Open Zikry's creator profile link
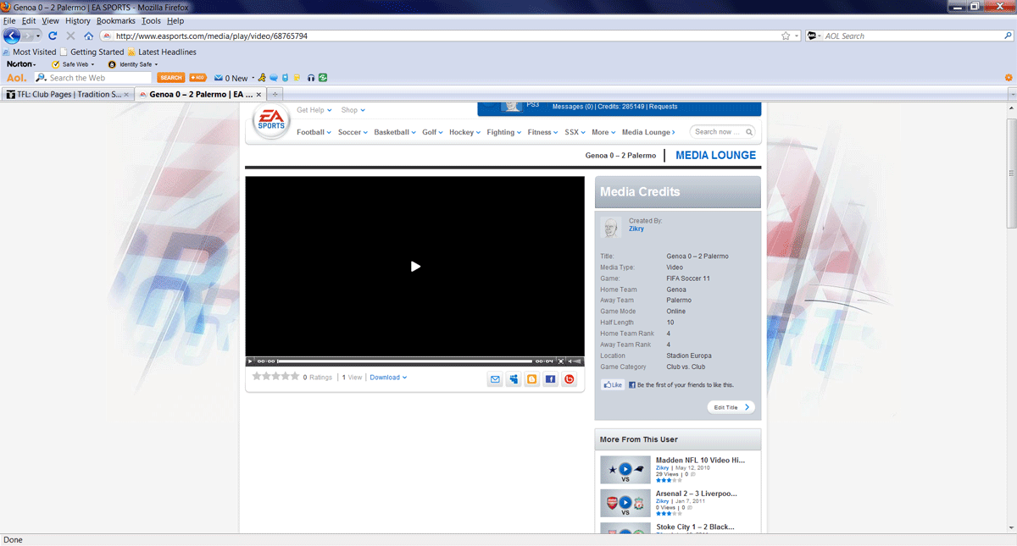The width and height of the screenshot is (1017, 546). [x=636, y=229]
